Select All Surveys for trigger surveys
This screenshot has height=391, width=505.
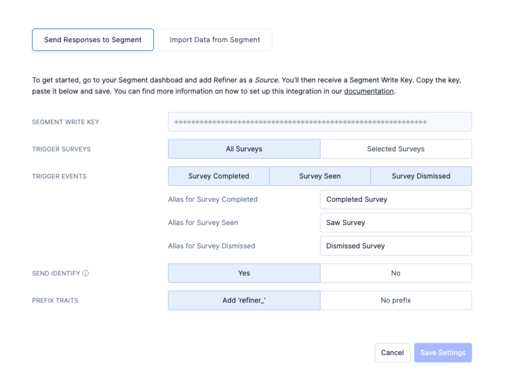pos(244,149)
